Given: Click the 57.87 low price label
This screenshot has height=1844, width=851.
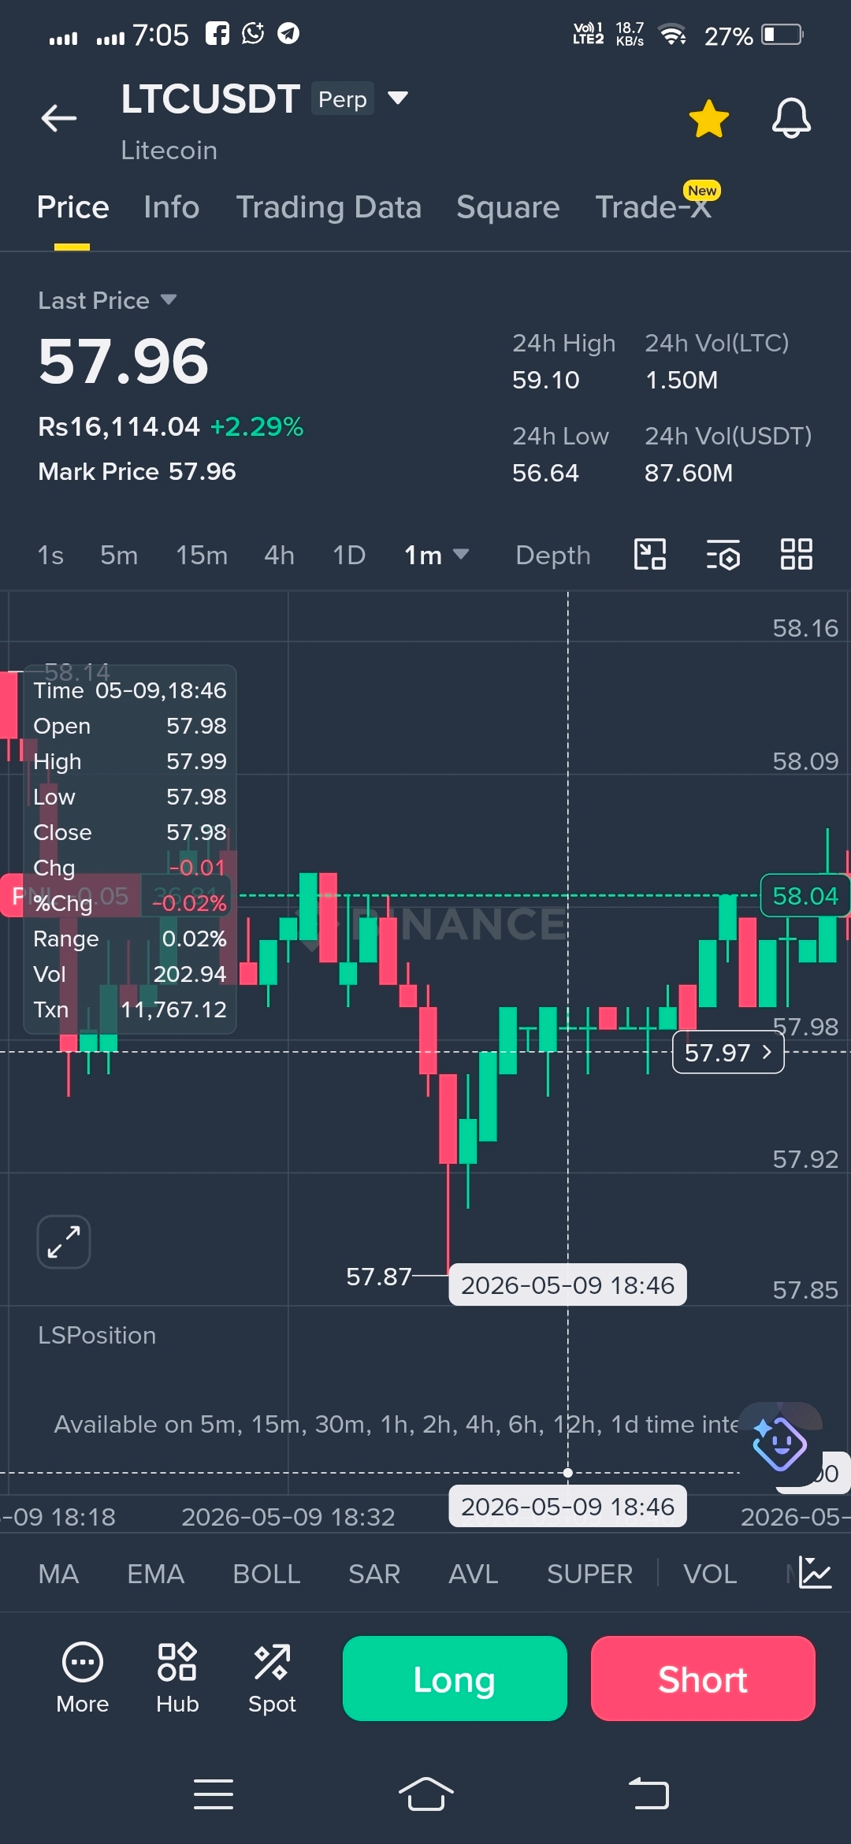Looking at the screenshot, I should tap(379, 1277).
